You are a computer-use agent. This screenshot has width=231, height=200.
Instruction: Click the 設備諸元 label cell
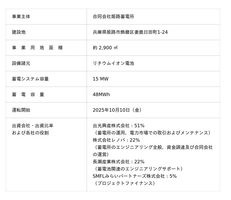pos(21,63)
